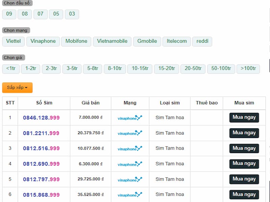The height and width of the screenshot is (202, 270).
Task: Click Vinaphone logo in row 1
Action: tap(130, 118)
